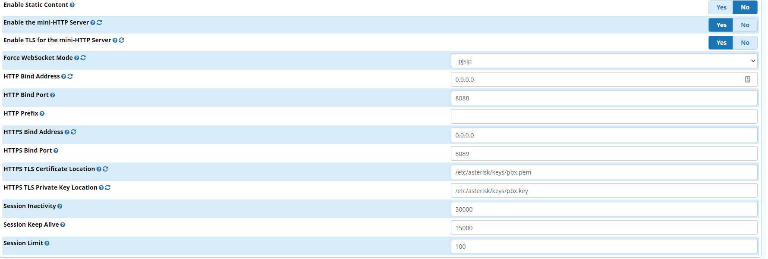Click the 'Session Limit' label
Screen dimensions: 768x259
tap(23, 243)
